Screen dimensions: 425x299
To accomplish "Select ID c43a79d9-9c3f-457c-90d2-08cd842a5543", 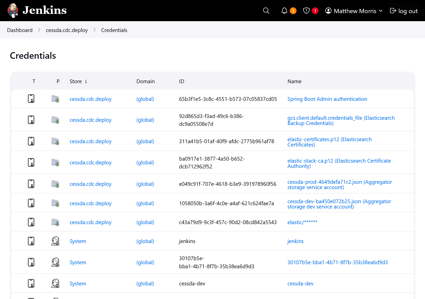I will click(228, 222).
